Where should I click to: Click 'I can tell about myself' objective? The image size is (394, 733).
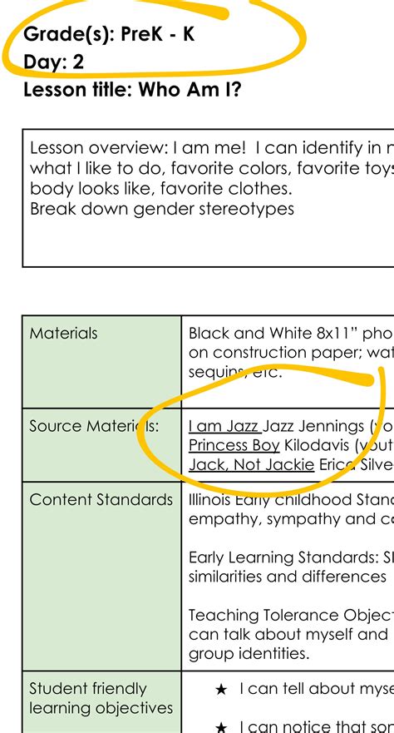pos(317,689)
